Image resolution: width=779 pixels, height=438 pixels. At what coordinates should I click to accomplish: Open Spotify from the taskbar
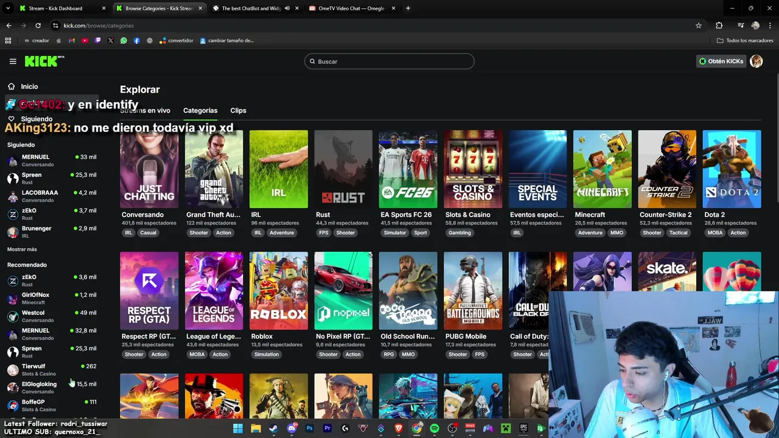(x=435, y=428)
